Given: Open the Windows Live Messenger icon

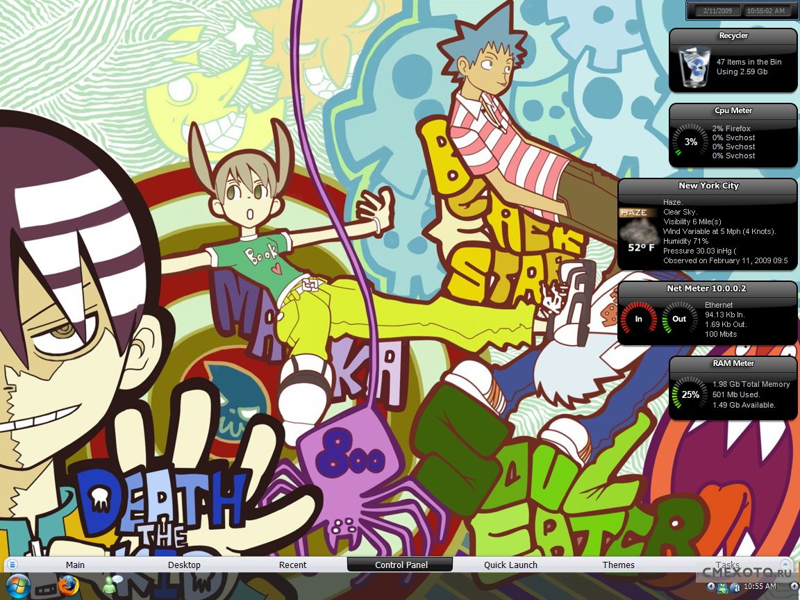Looking at the screenshot, I should tap(112, 587).
